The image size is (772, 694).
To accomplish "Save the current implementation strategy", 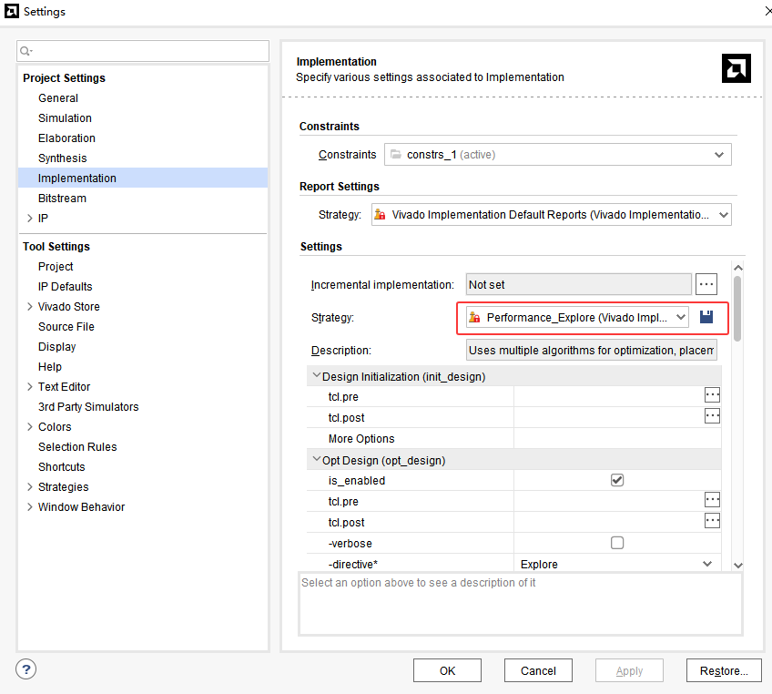I will [706, 317].
